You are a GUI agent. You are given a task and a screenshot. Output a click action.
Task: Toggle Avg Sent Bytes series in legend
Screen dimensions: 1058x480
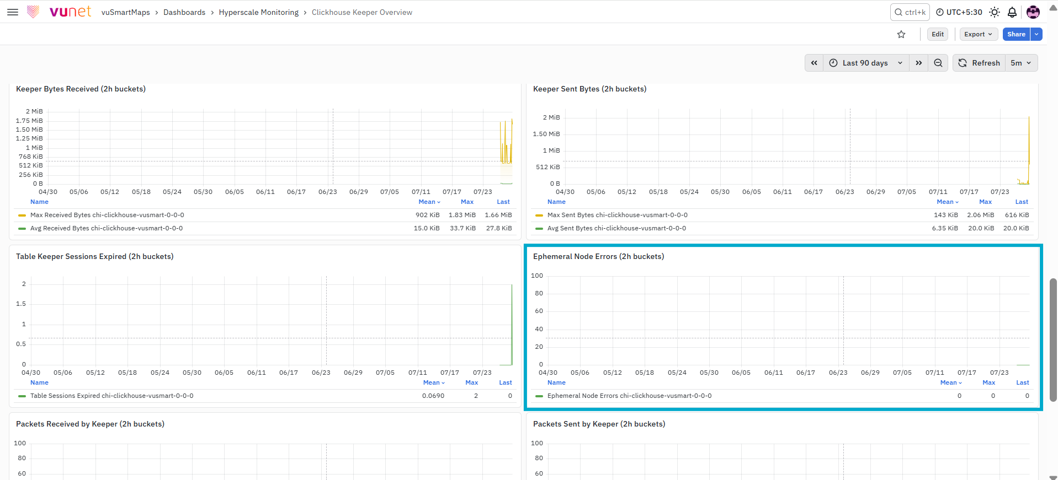[616, 228]
